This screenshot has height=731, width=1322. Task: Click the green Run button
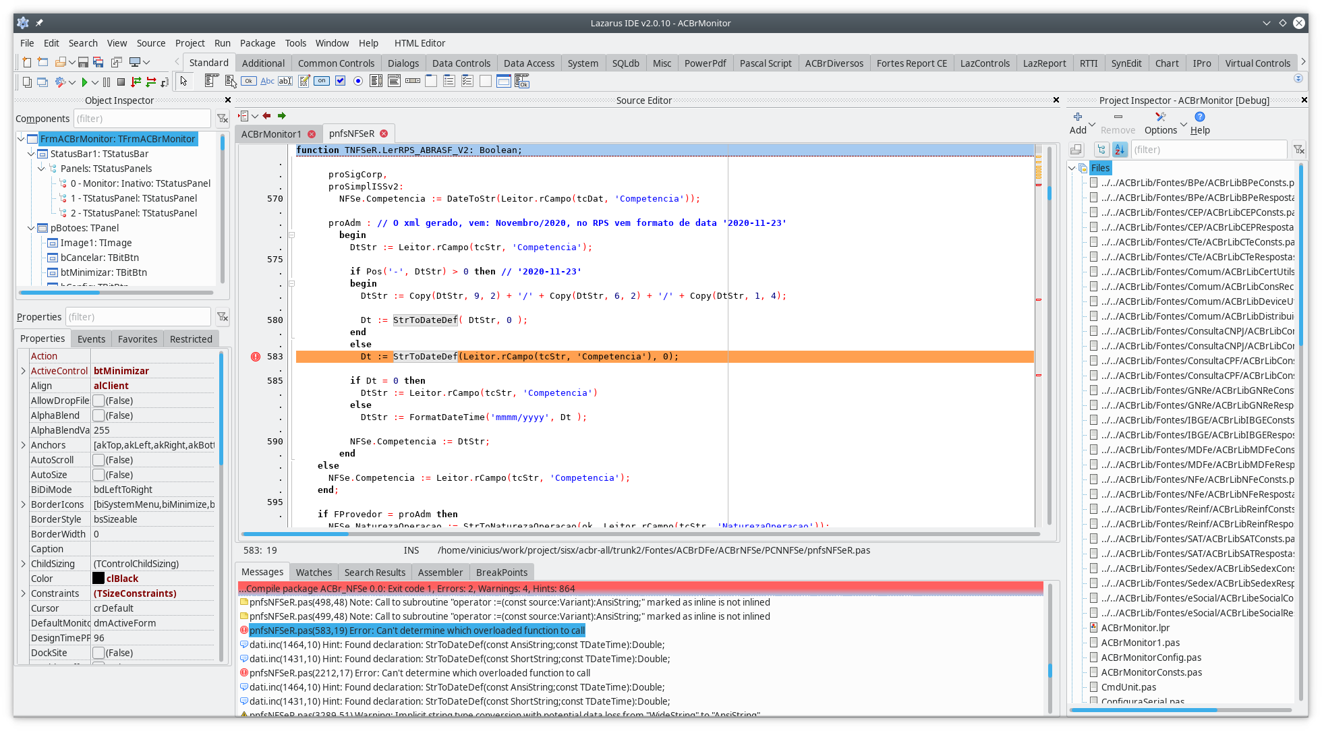point(84,82)
